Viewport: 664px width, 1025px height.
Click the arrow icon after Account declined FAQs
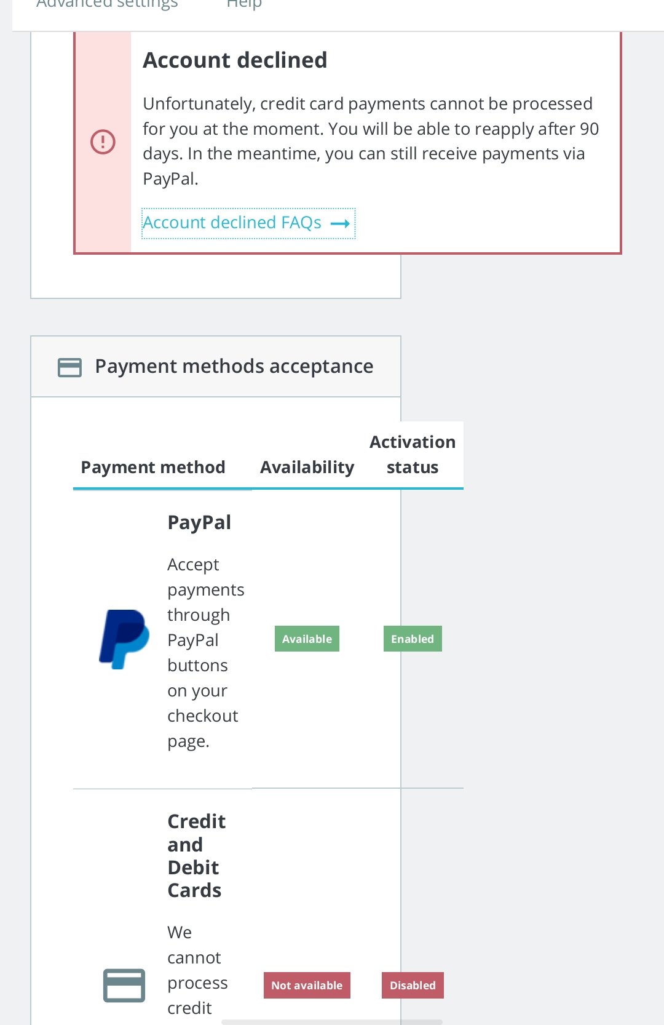click(340, 223)
